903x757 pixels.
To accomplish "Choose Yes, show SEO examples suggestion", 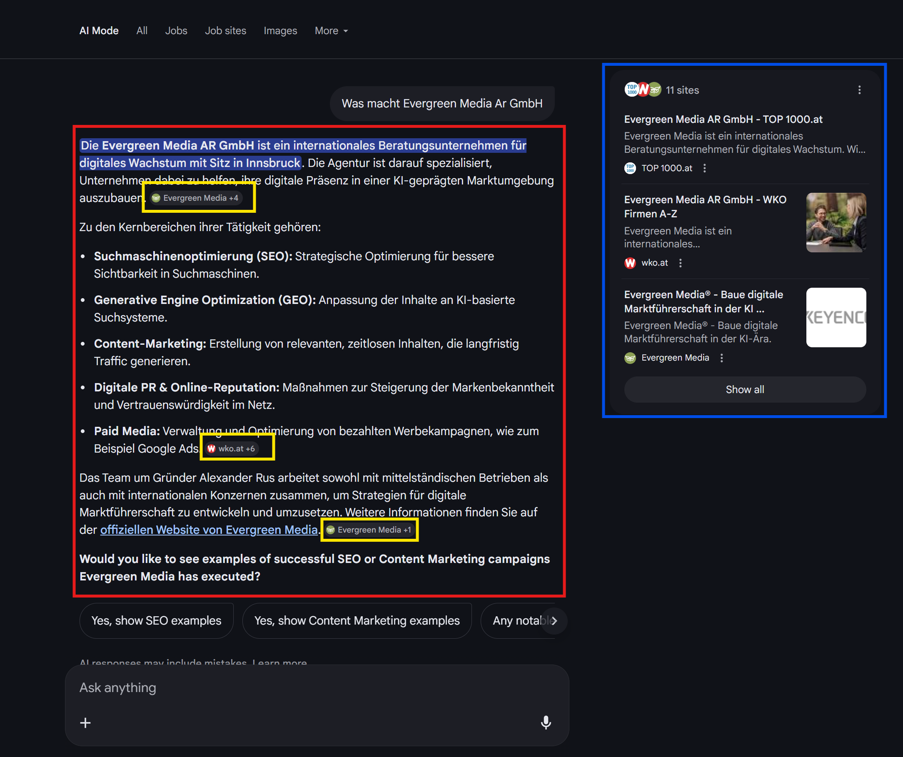I will [156, 620].
